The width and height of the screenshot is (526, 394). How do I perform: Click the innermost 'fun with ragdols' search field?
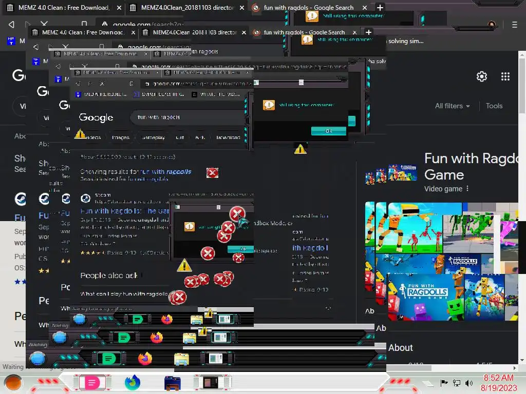188,117
